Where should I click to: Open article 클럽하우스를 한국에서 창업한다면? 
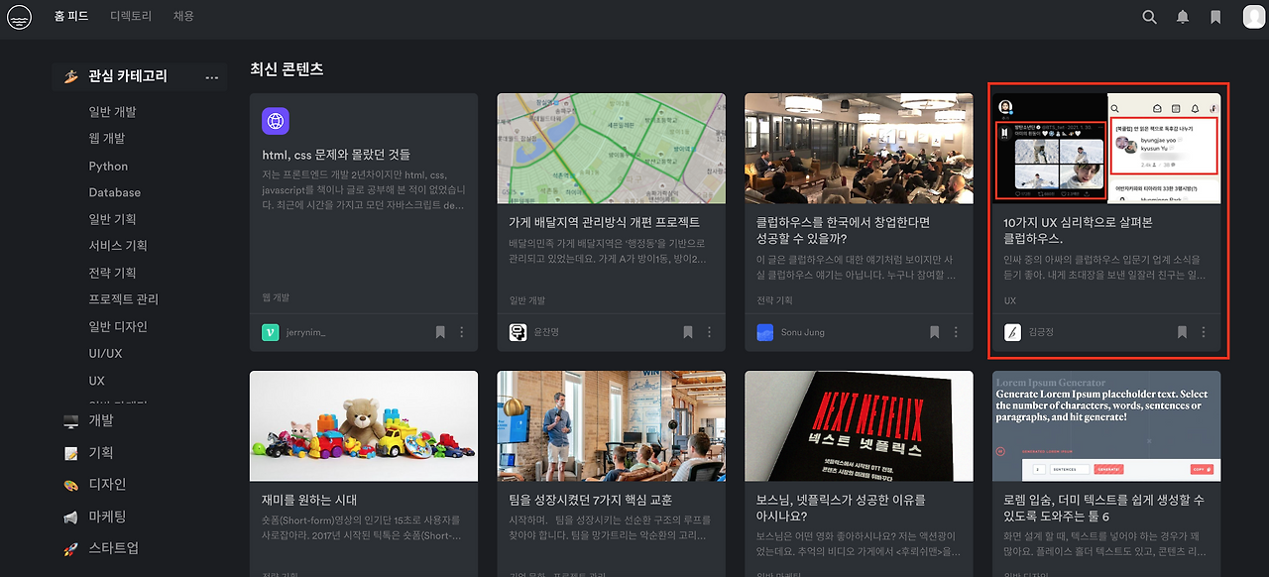[x=844, y=230]
